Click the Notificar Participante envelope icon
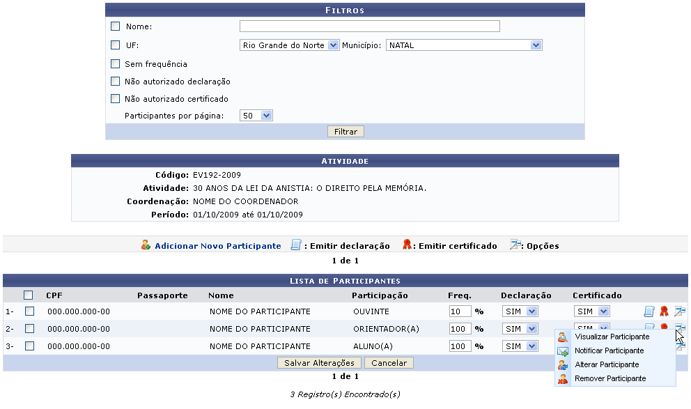 click(x=563, y=351)
